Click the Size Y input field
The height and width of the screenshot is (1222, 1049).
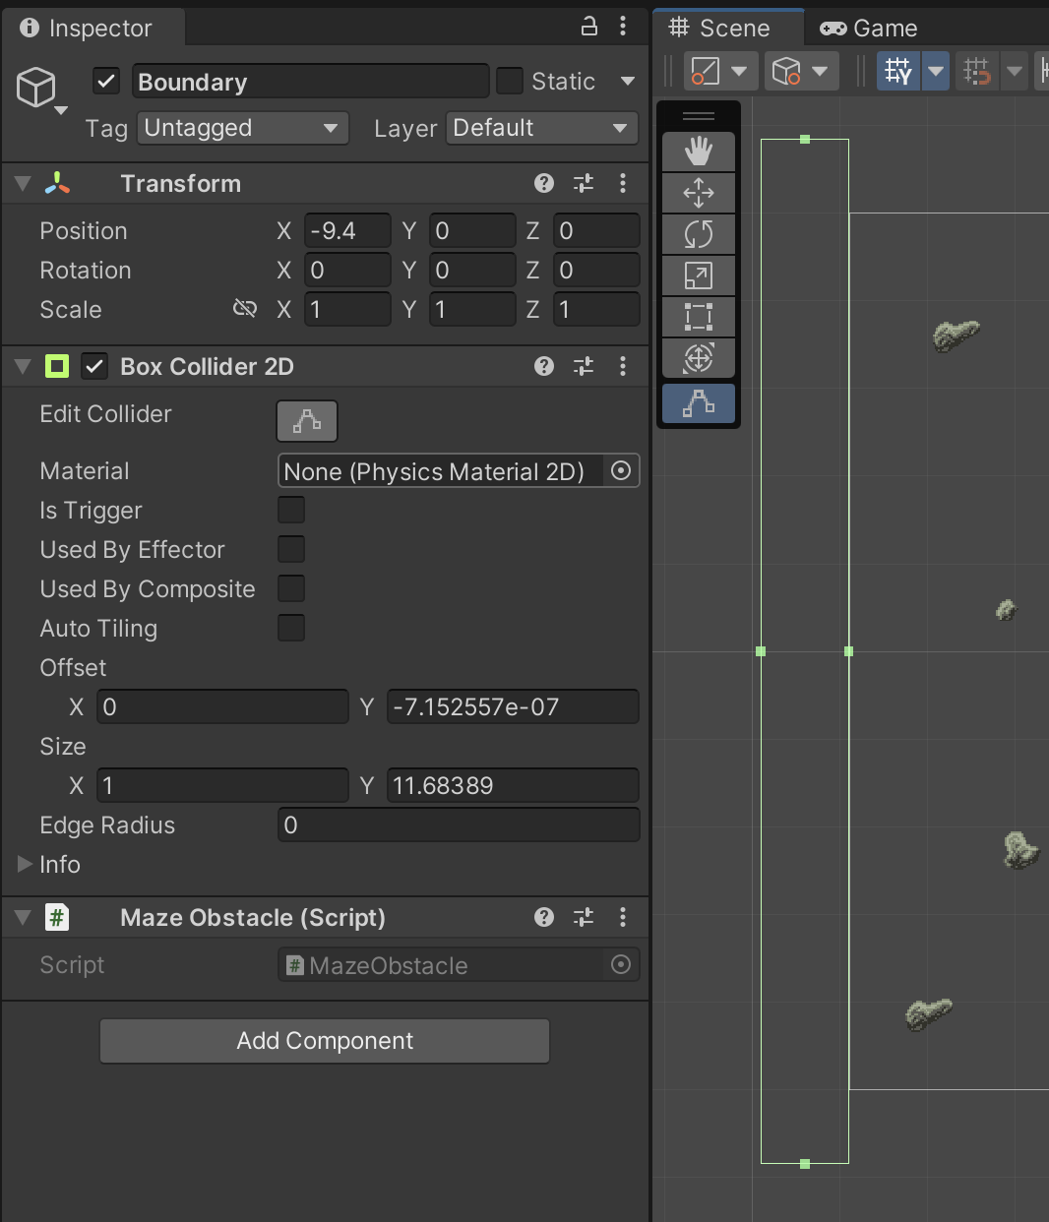[x=512, y=785]
